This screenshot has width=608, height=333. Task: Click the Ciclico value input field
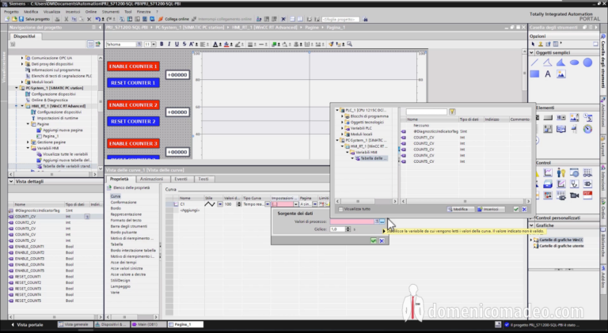[x=337, y=229]
